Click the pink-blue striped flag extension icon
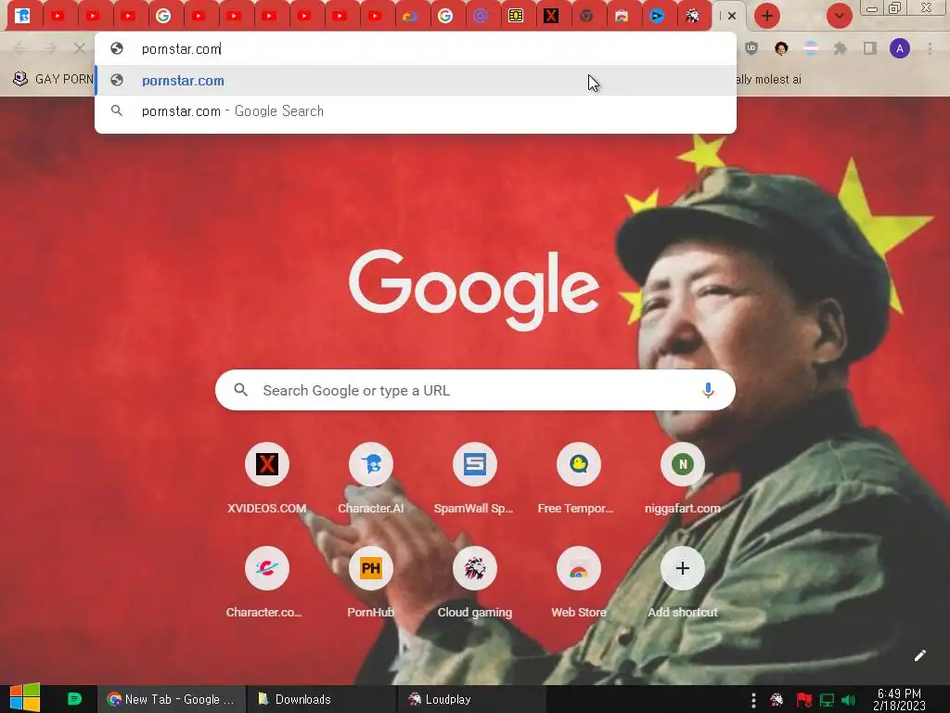The image size is (950, 713). (x=811, y=48)
